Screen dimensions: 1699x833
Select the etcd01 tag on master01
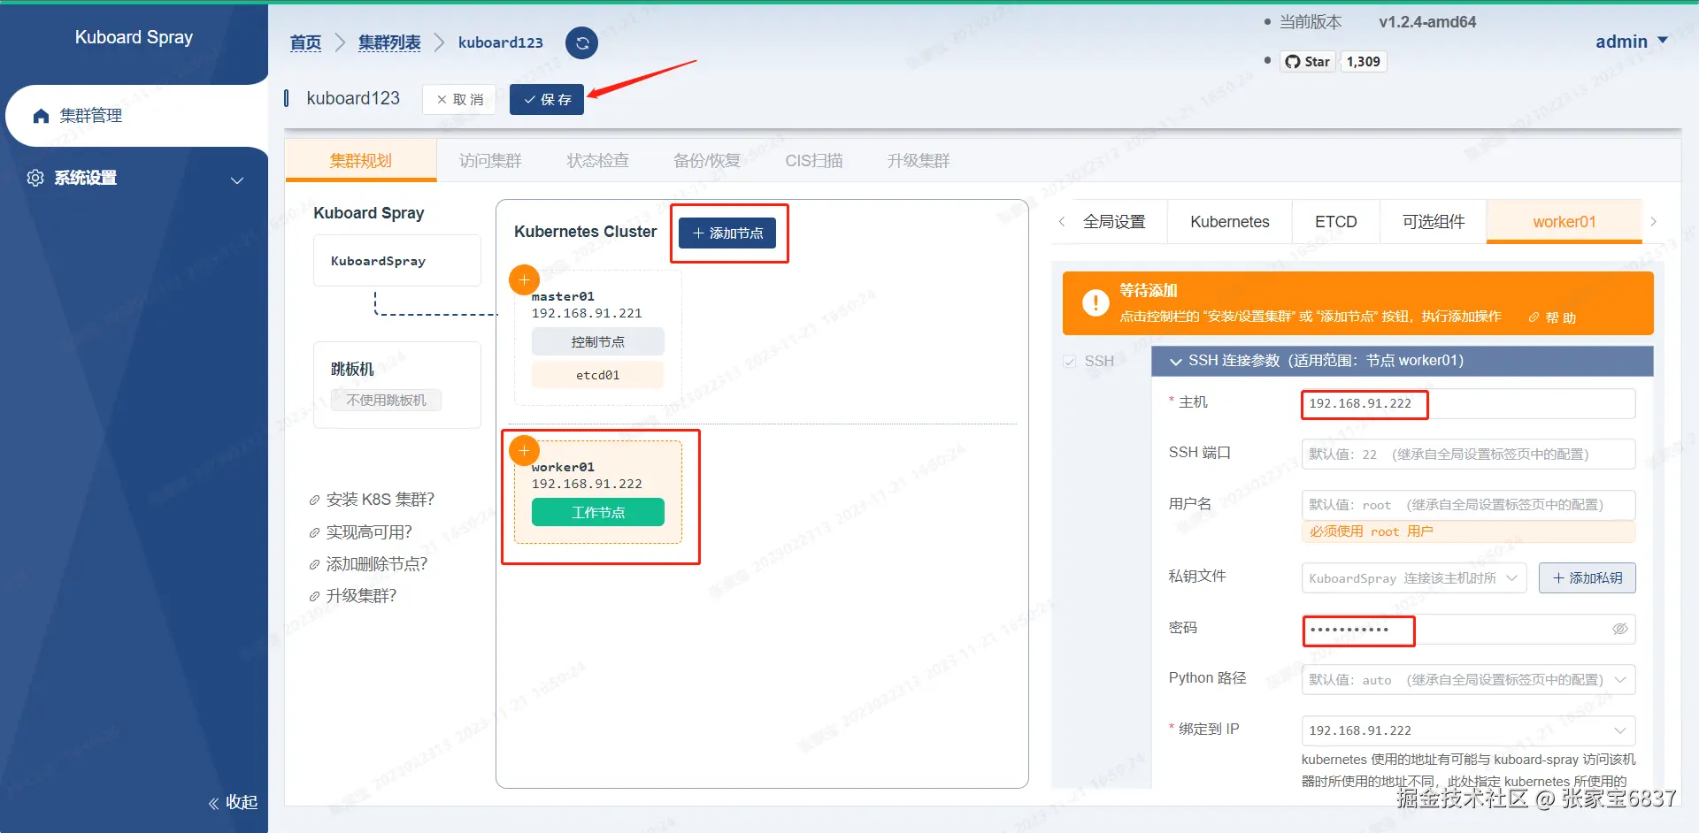click(x=597, y=375)
